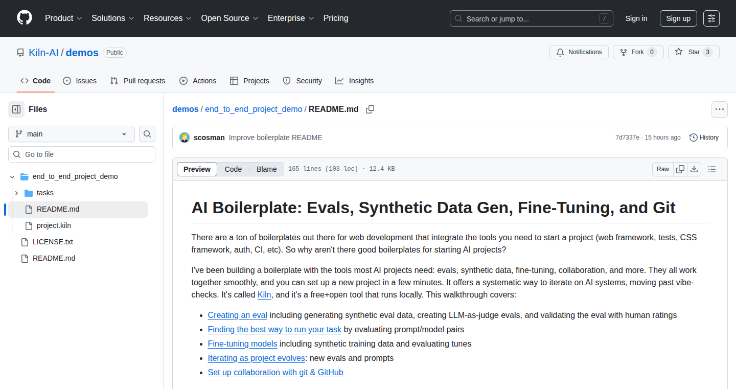Click the Sign up button
Image resolution: width=736 pixels, height=389 pixels.
pyautogui.click(x=678, y=18)
